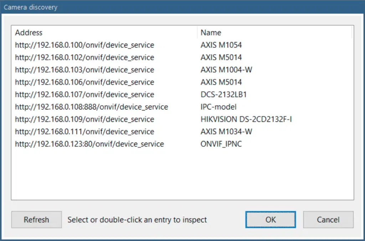Select the 192.168.0.100 address entry
365x241 pixels.
point(84,45)
